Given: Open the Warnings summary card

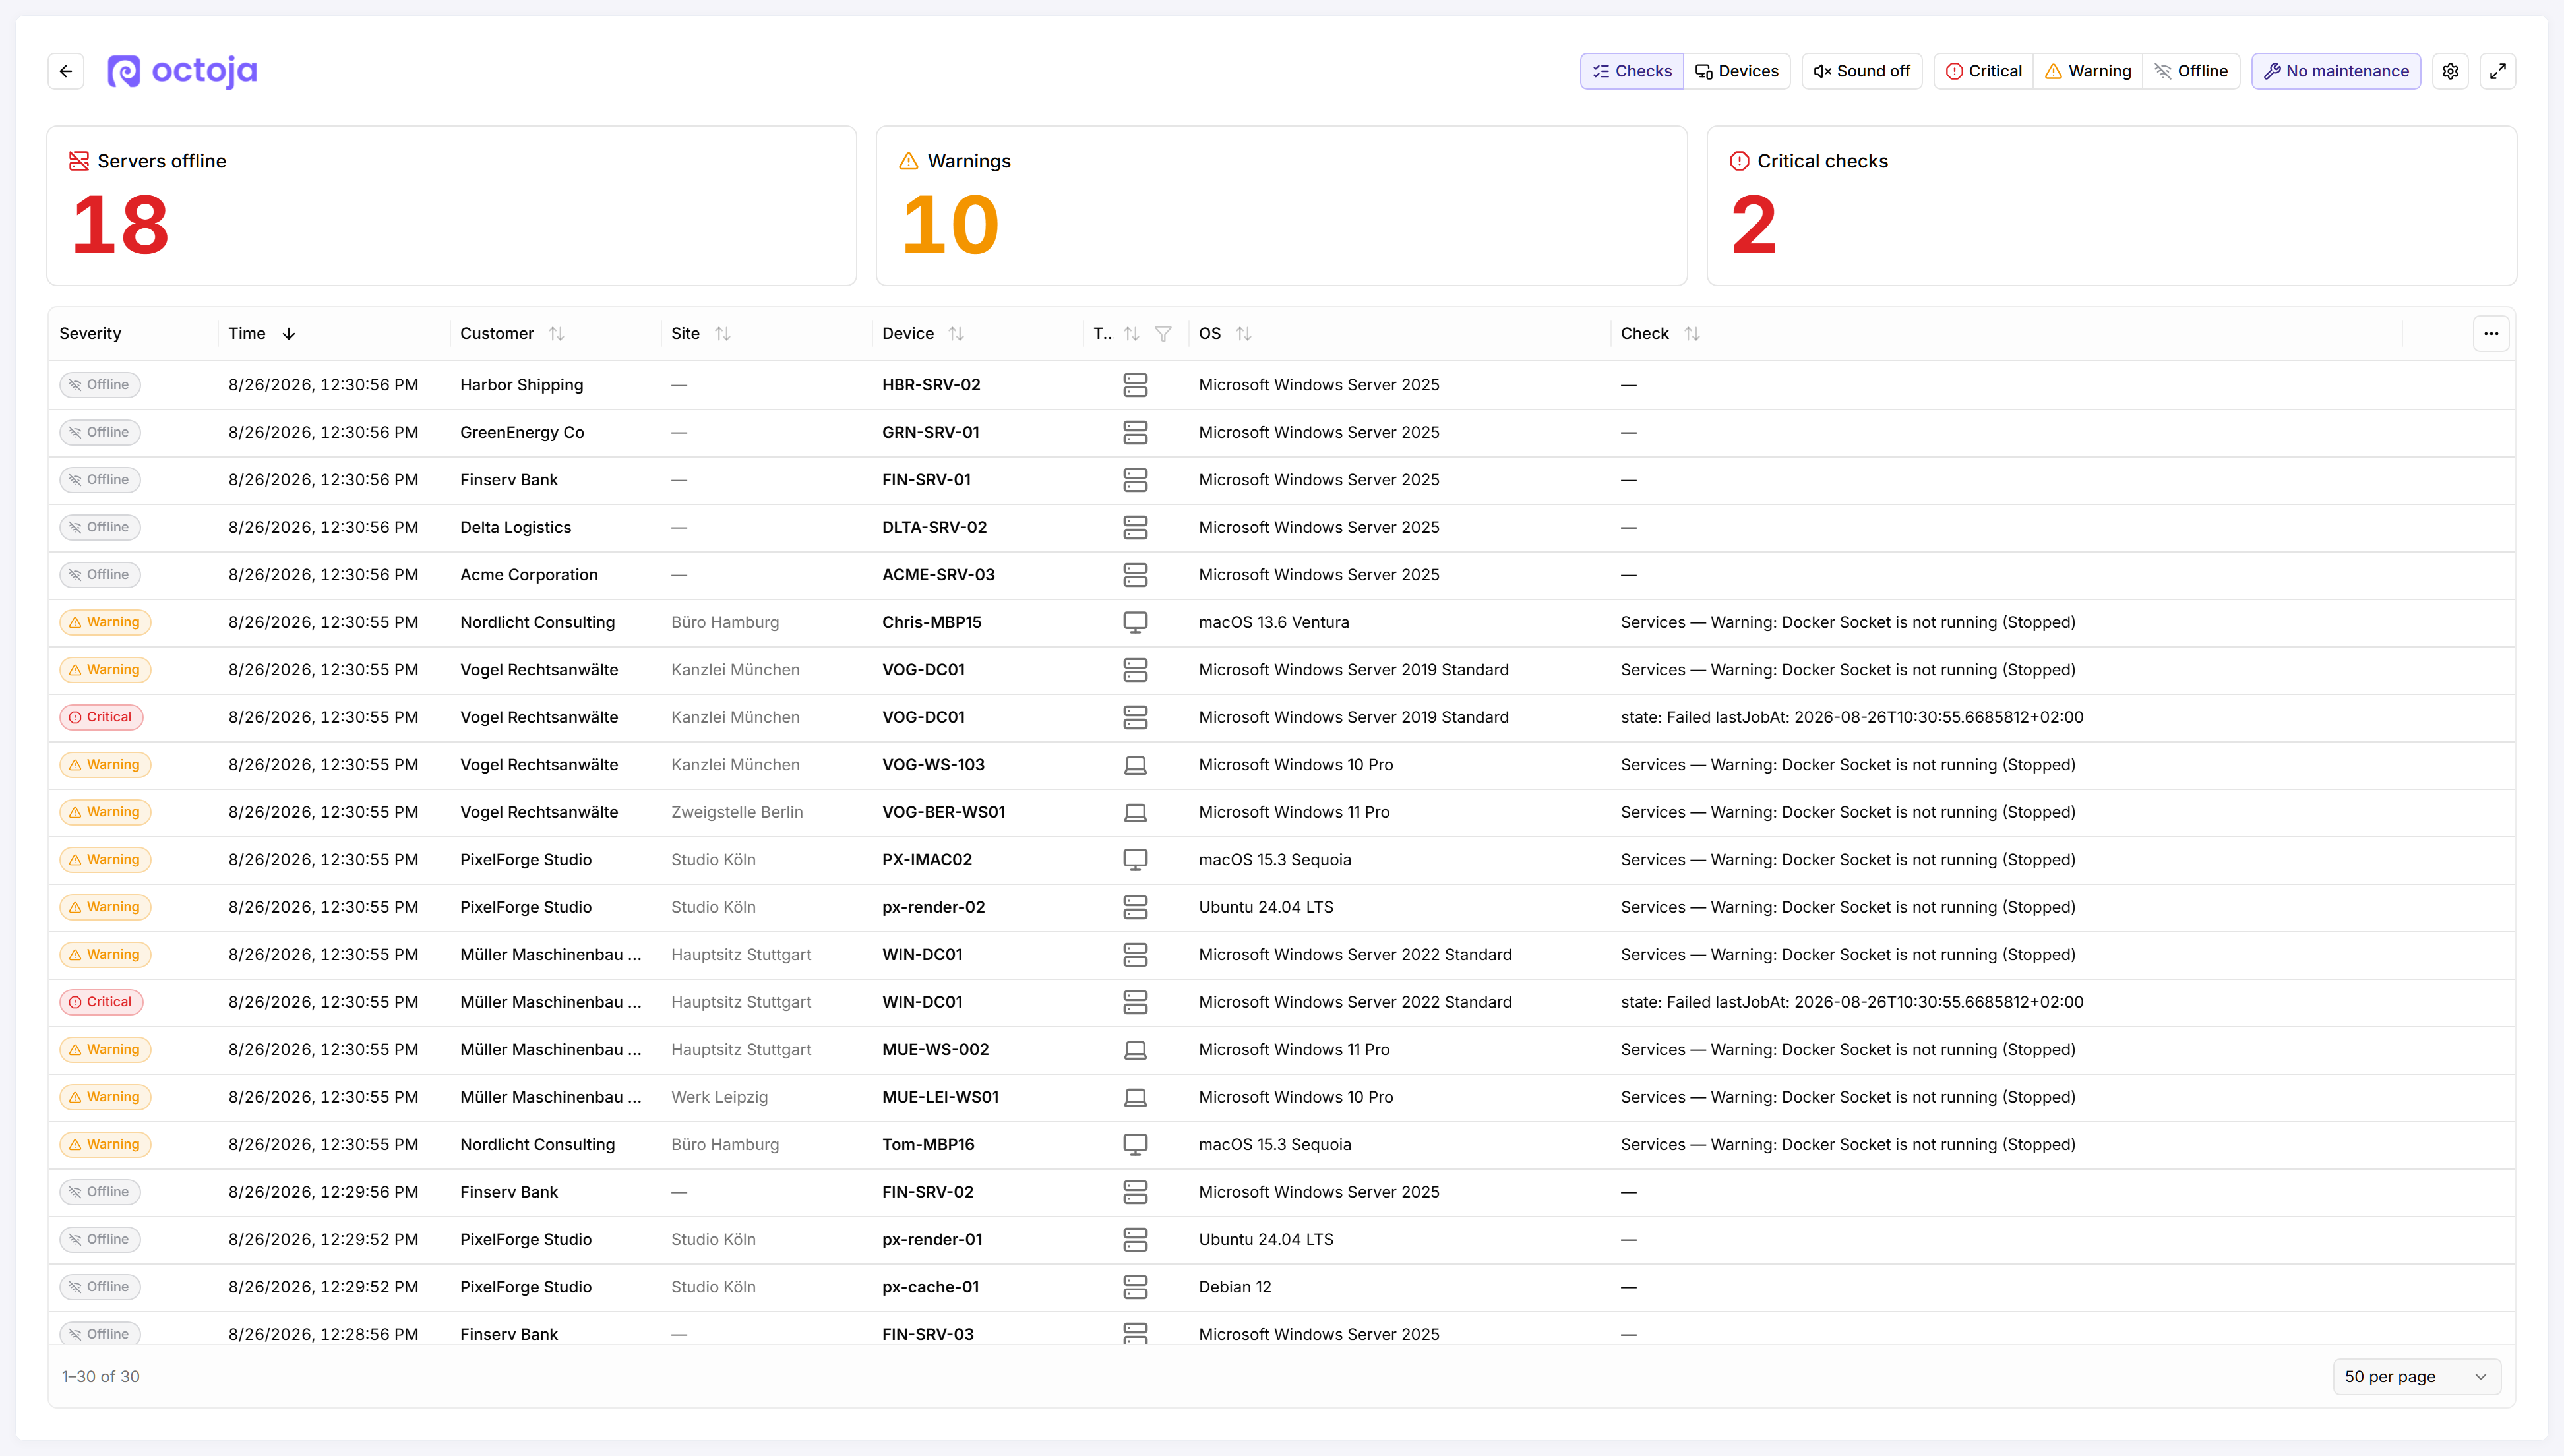Looking at the screenshot, I should (x=1282, y=206).
